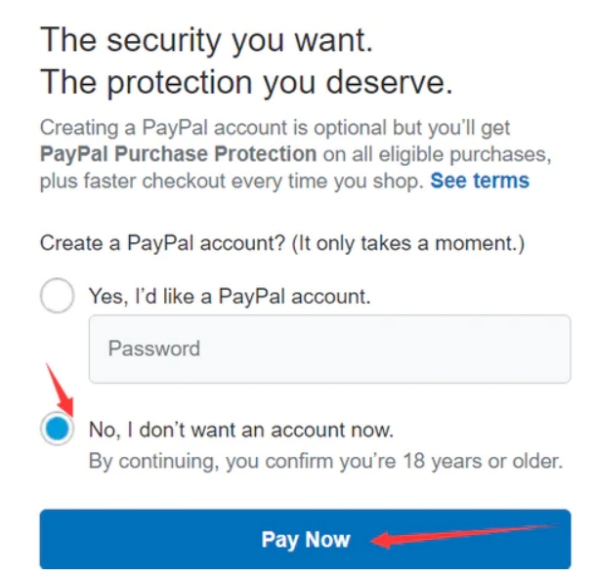Open the "See terms" link
593x577 pixels.
pos(480,181)
